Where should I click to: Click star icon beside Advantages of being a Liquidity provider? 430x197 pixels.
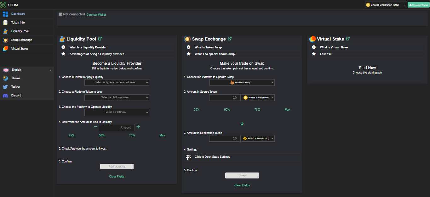click(63, 54)
